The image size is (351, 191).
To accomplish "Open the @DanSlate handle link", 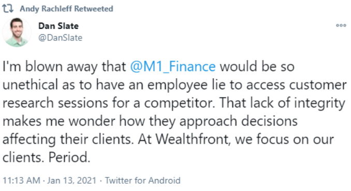I will point(60,37).
